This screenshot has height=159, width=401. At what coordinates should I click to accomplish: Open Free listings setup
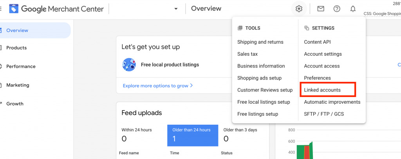click(x=258, y=114)
